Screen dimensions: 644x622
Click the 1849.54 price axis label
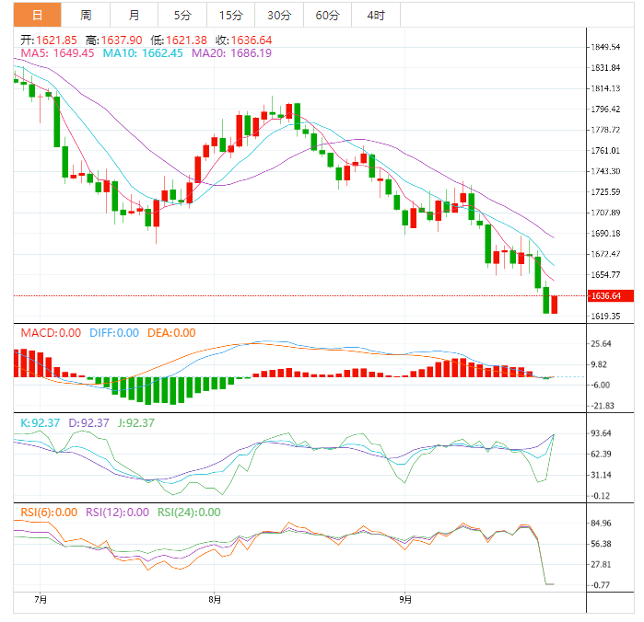pyautogui.click(x=605, y=47)
